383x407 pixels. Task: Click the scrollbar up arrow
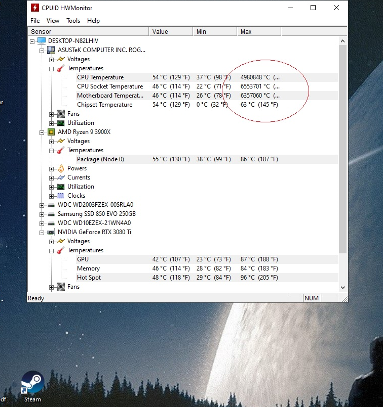(342, 41)
